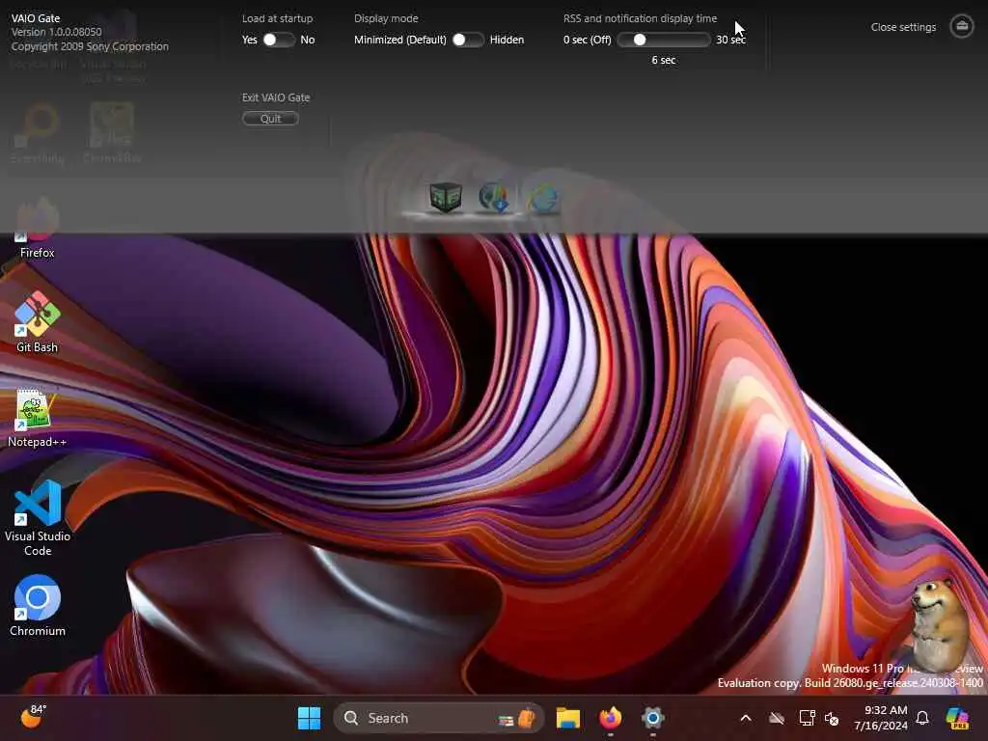Toggle the Load at startup switch
This screenshot has width=988, height=741.
click(x=279, y=40)
